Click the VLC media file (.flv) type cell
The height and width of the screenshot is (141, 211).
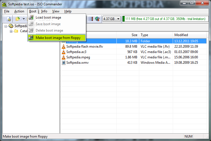coord(155,47)
